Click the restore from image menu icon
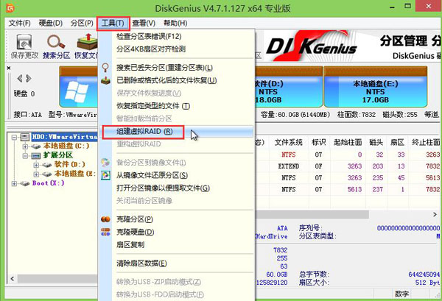This screenshot has height=301, width=442. [105, 175]
